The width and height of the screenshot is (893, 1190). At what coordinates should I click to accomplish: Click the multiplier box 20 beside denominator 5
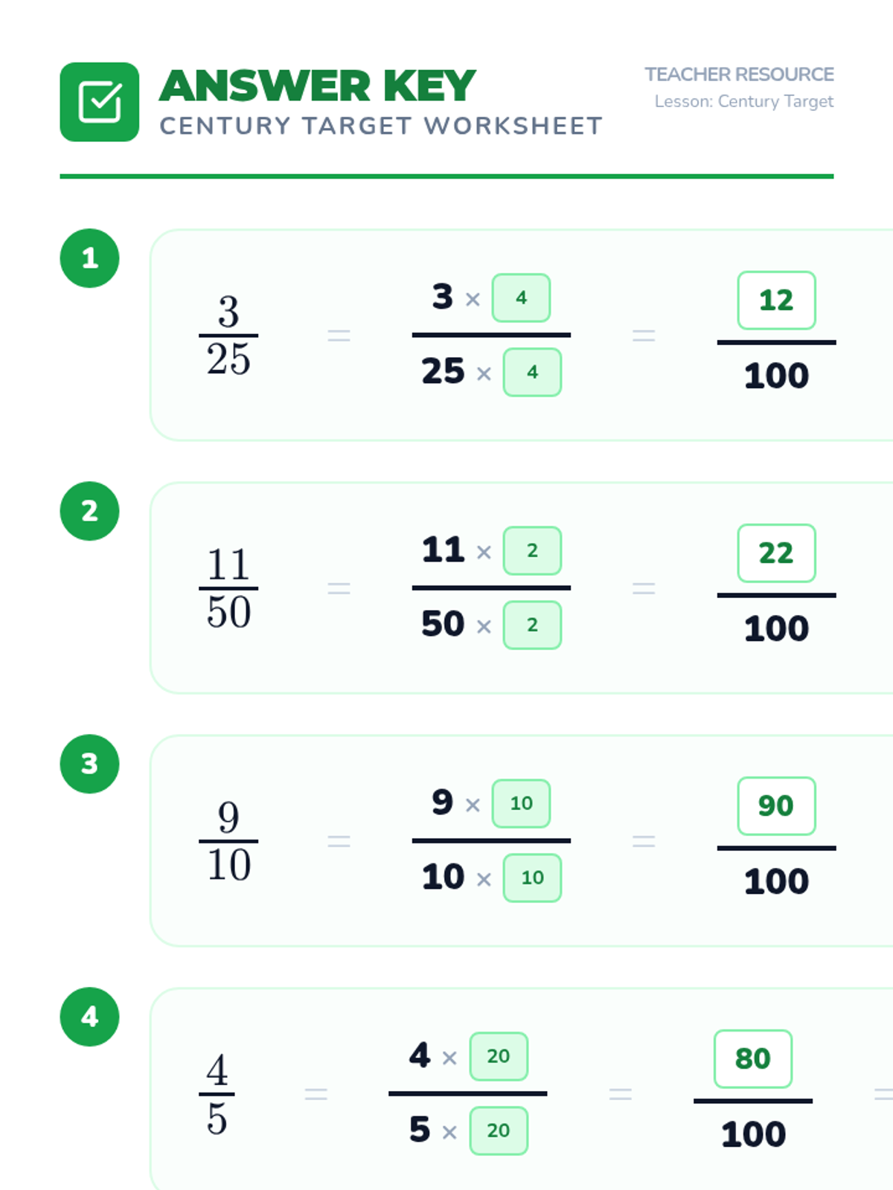click(499, 1130)
